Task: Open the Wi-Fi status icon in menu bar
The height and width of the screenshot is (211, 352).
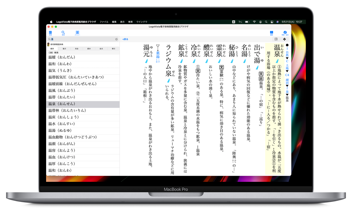Action: 254,22
